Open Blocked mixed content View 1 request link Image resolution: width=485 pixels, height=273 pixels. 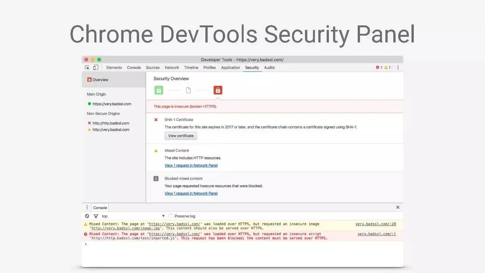[191, 193]
